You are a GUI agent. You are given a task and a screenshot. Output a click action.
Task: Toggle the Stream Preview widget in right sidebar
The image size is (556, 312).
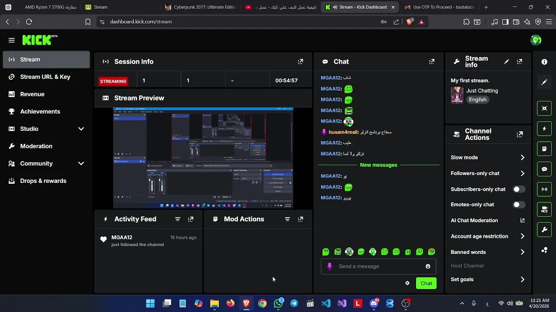(x=544, y=108)
